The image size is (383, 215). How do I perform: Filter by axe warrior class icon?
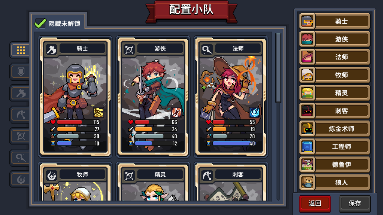coord(21,93)
